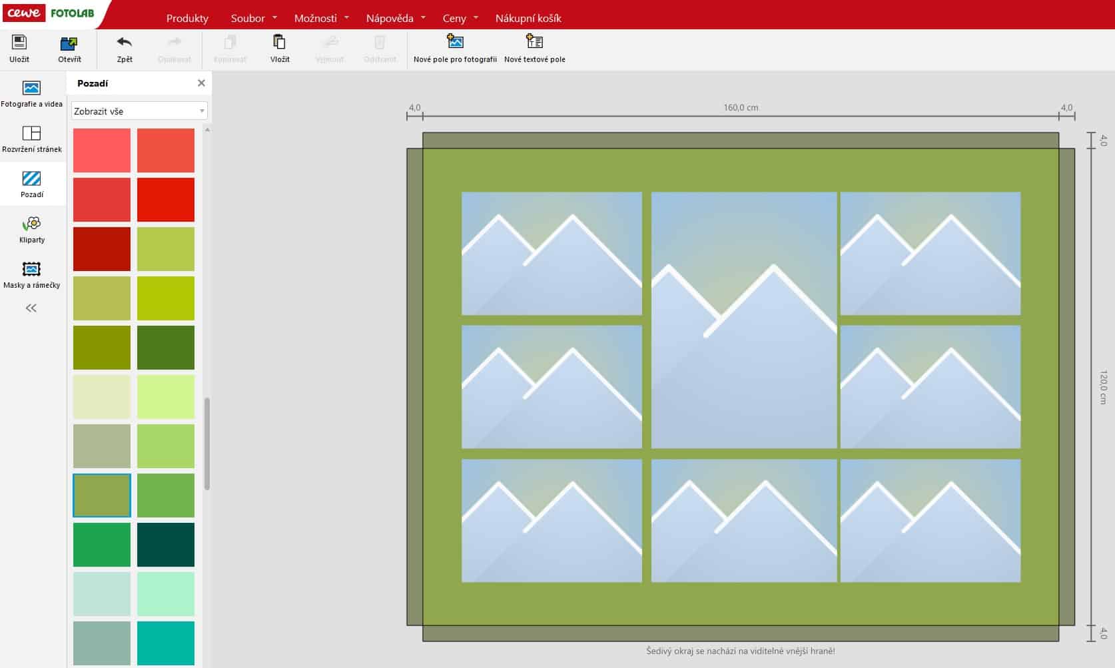Click the Otevřít open icon
Image resolution: width=1115 pixels, height=668 pixels.
pos(69,44)
